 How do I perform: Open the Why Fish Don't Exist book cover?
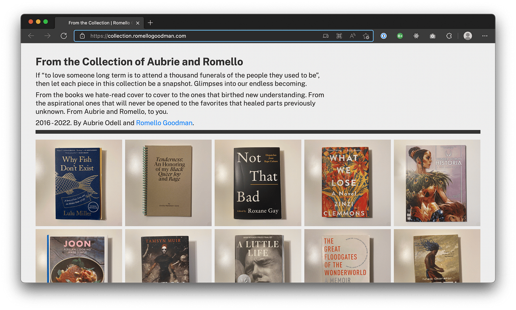(x=79, y=183)
